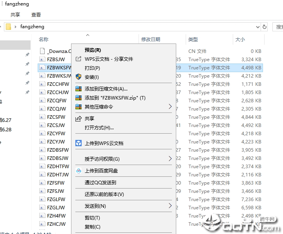This screenshot has width=283, height=234.
Task: Select the FZGLFW font file
Action: pos(56,199)
